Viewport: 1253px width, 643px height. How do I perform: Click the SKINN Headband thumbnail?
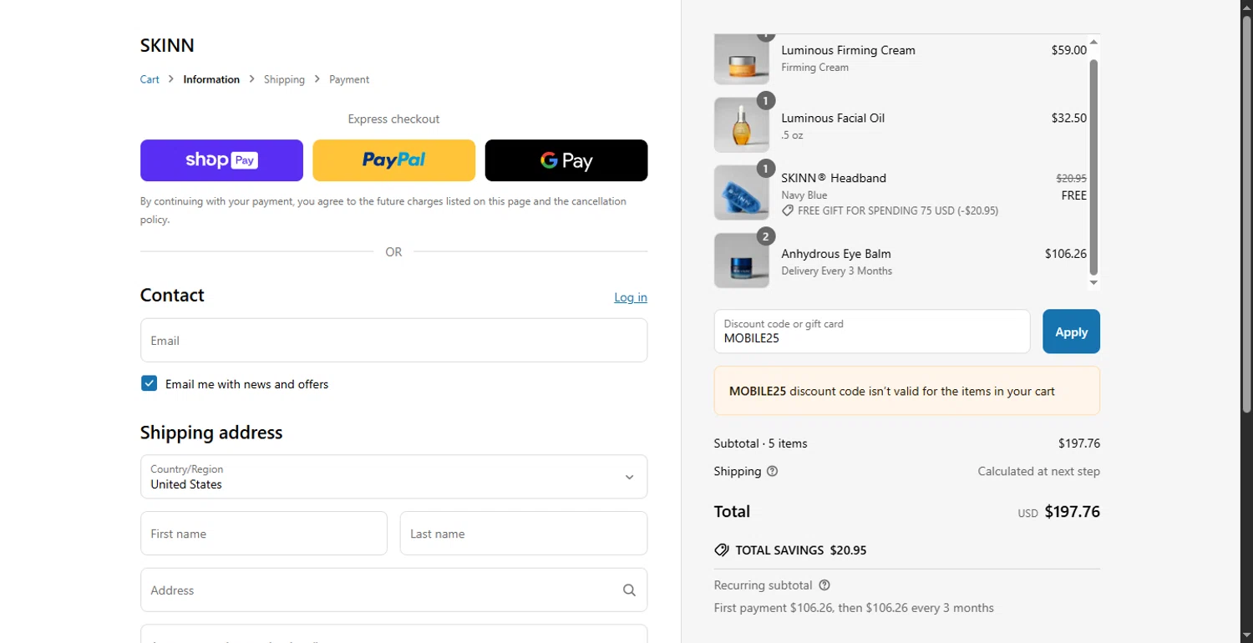tap(742, 193)
